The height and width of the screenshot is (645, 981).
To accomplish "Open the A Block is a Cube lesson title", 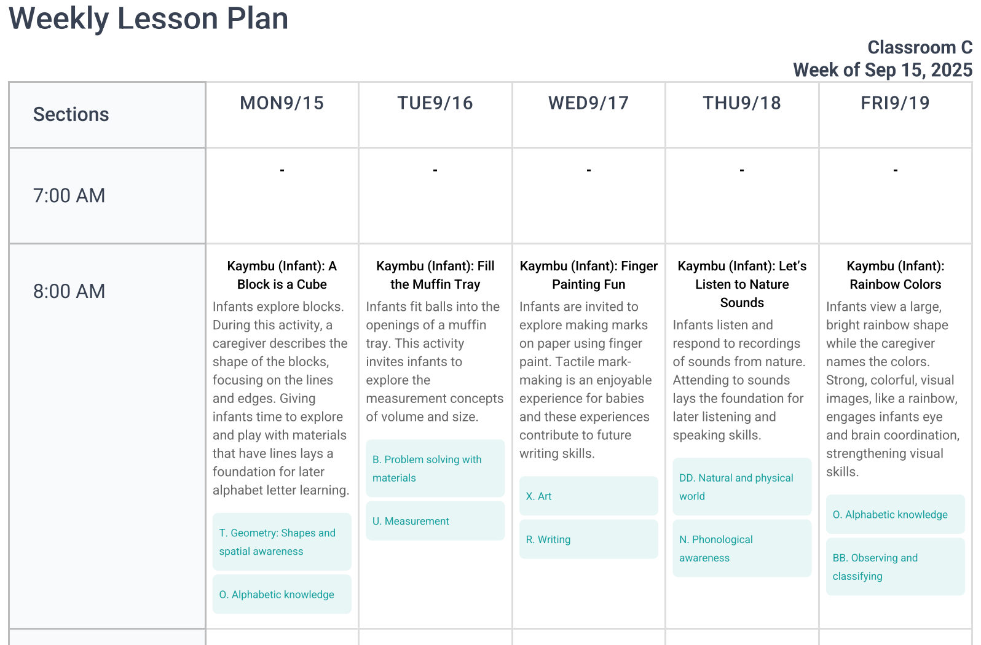I will tap(282, 275).
